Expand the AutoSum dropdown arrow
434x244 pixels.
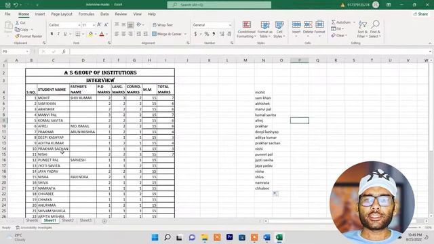pos(354,22)
